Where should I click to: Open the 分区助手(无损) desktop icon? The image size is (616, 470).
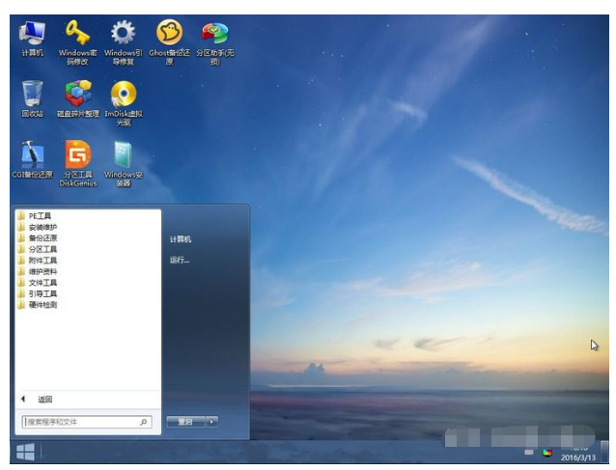(214, 37)
